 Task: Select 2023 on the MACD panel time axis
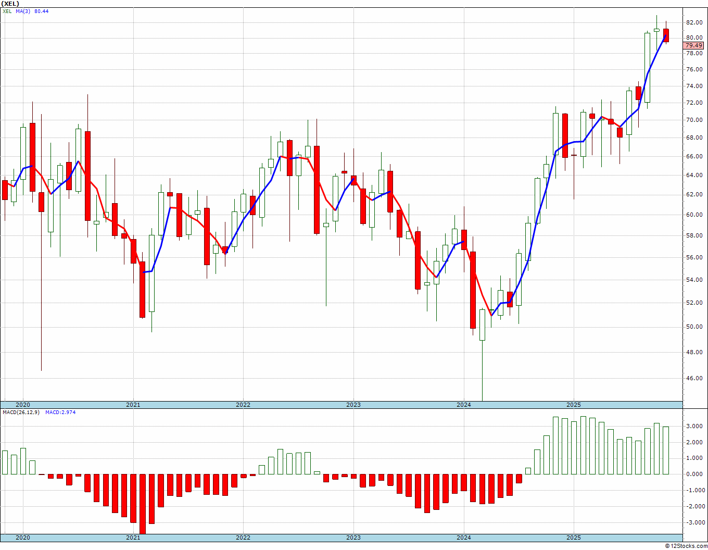(353, 537)
